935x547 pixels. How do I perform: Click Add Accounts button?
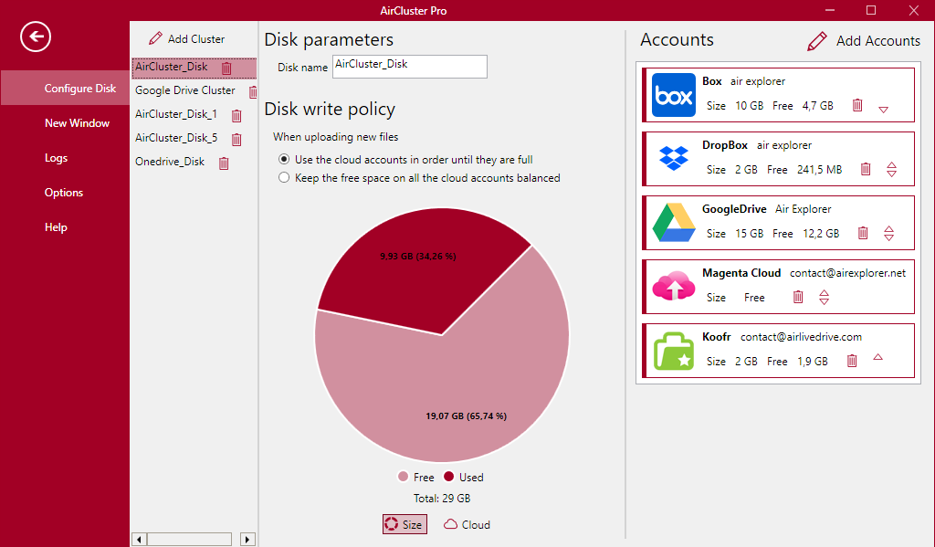tap(864, 40)
